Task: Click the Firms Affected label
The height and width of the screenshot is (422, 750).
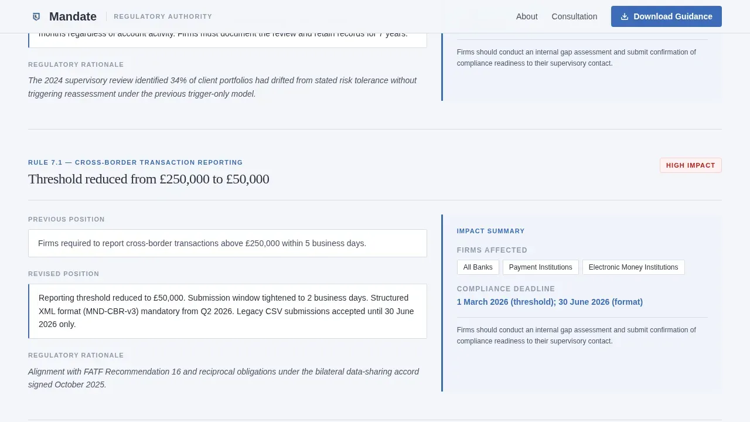Action: (492, 250)
